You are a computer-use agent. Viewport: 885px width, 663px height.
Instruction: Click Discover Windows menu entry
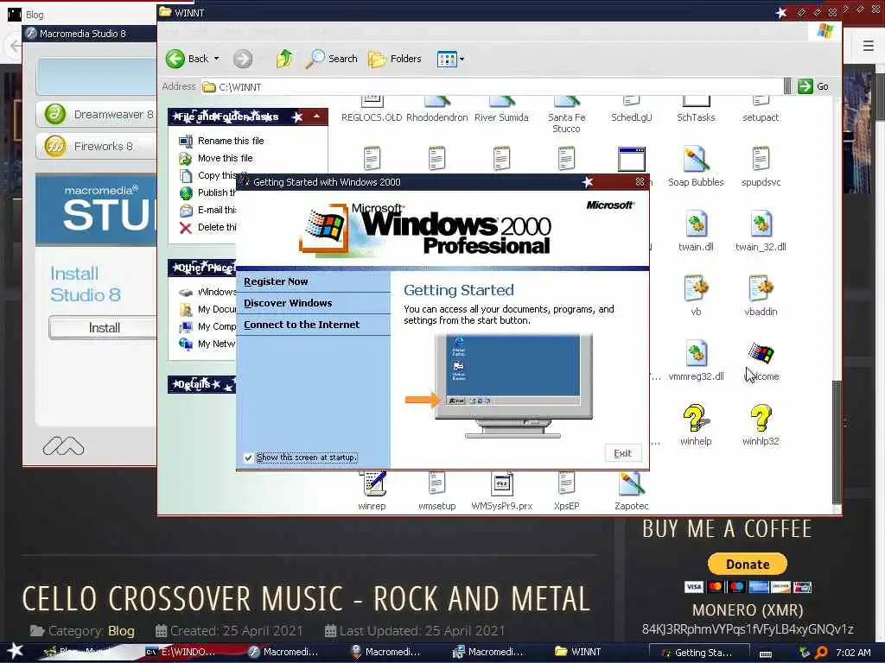point(288,303)
